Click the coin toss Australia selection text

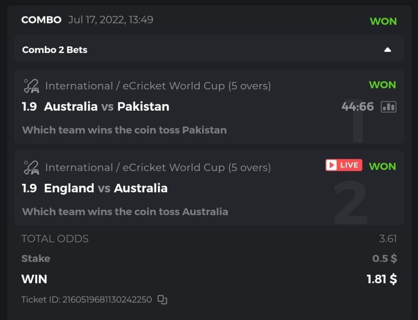(x=125, y=211)
